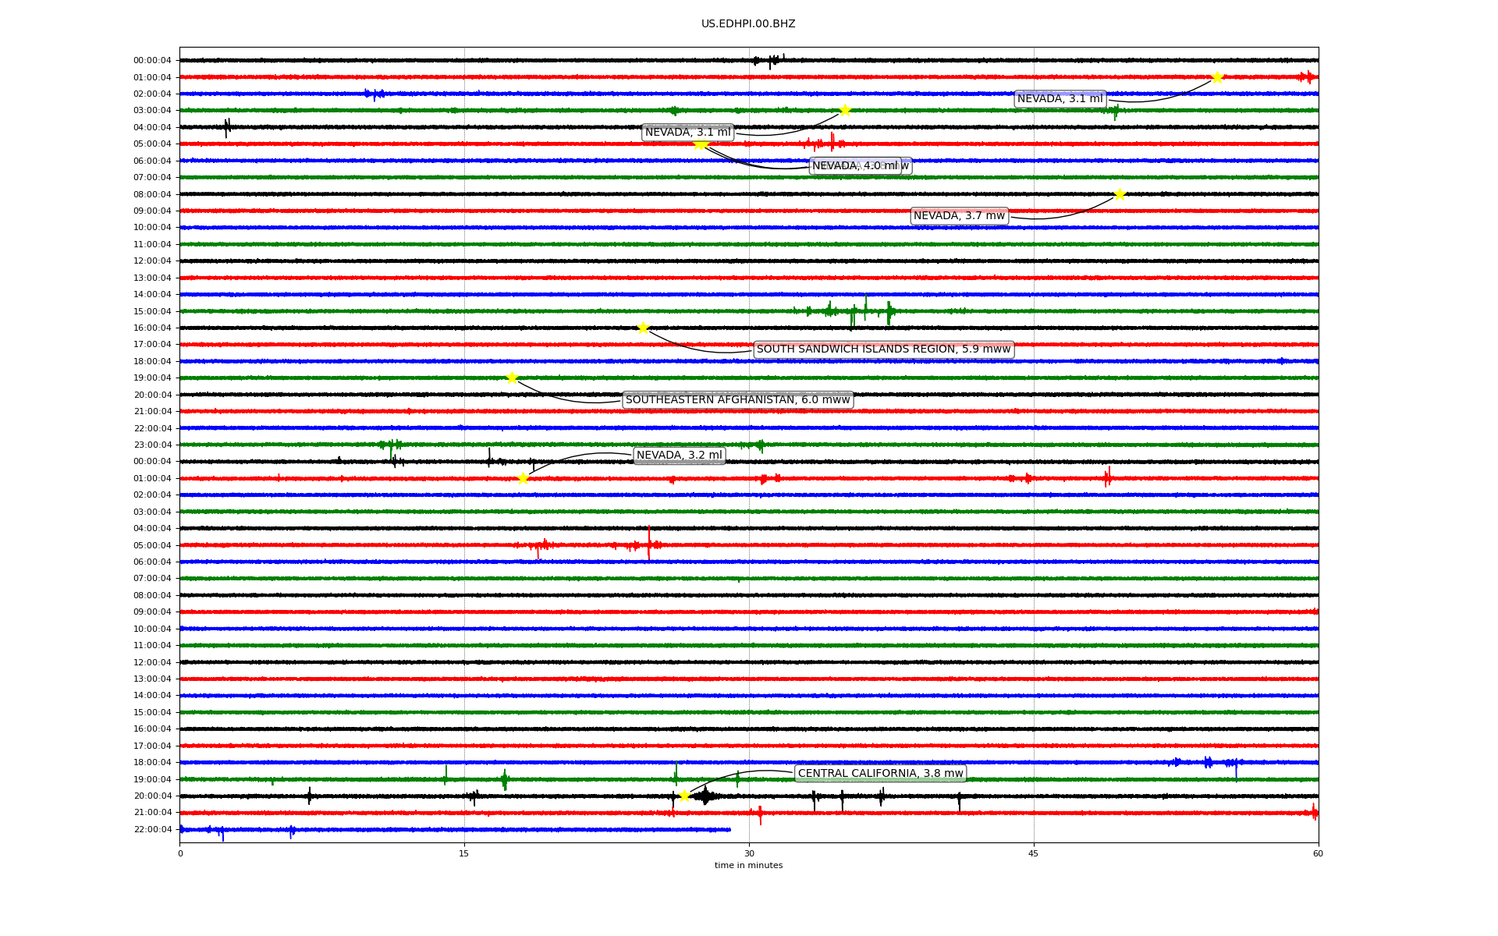Click the NEVADA, 3.7 mw label
Screen dimensions: 1498x936
pyautogui.click(x=960, y=216)
